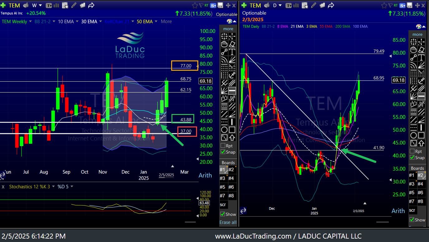
Task: Toggle the Snap checkbox in right palette
Action: 412,157
